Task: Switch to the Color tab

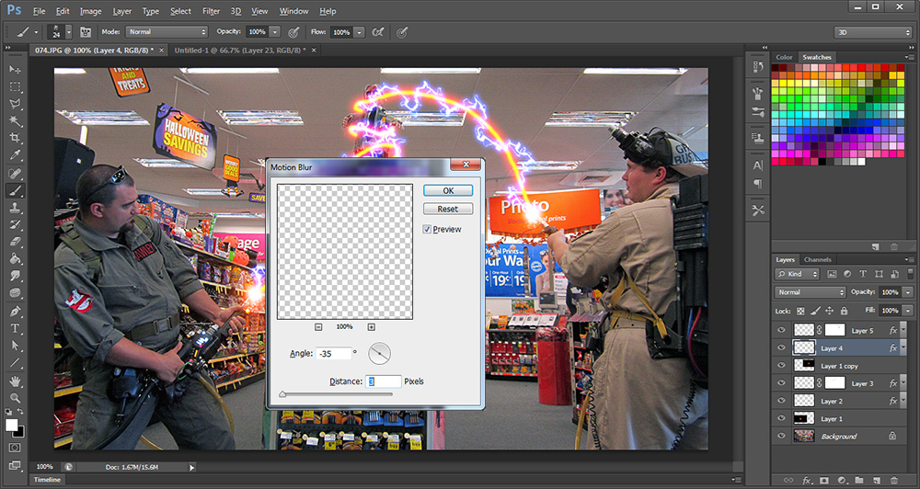Action: click(784, 57)
